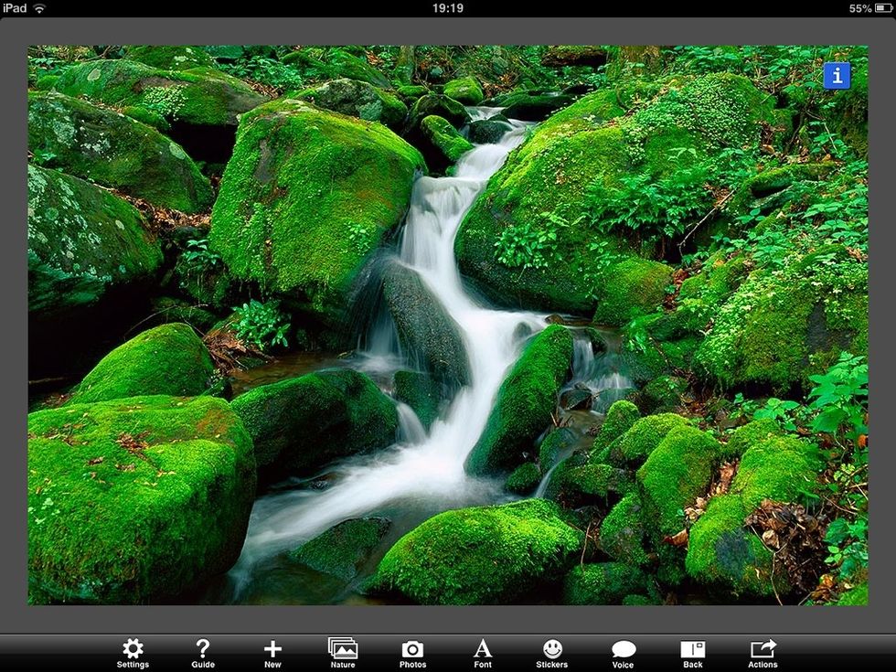Flip to the card Back
This screenshot has width=896, height=672.
[x=693, y=653]
